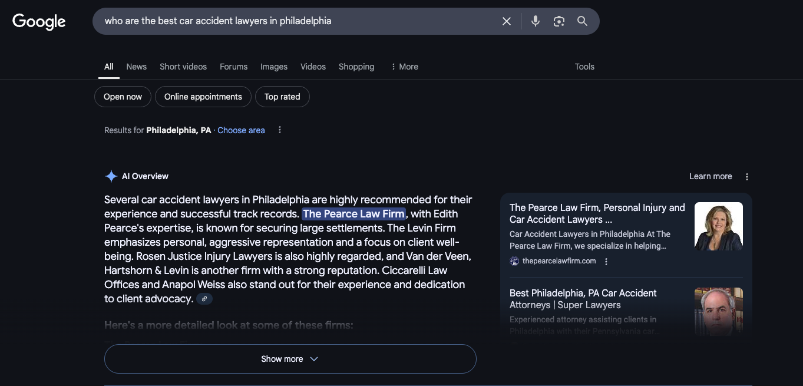Click 'Here's a more detailed look' heading

pyautogui.click(x=229, y=325)
